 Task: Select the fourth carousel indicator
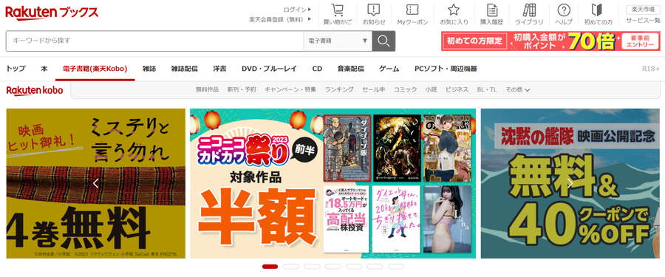coord(333,267)
